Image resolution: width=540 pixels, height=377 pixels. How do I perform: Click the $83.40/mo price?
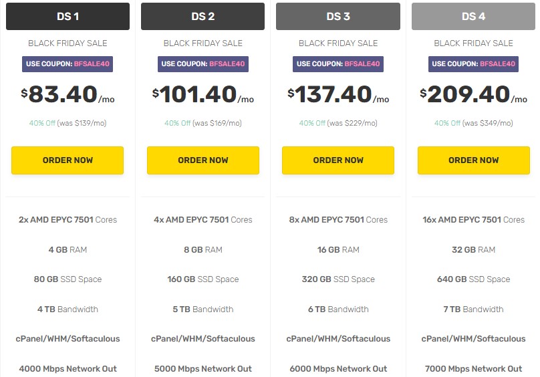(67, 95)
